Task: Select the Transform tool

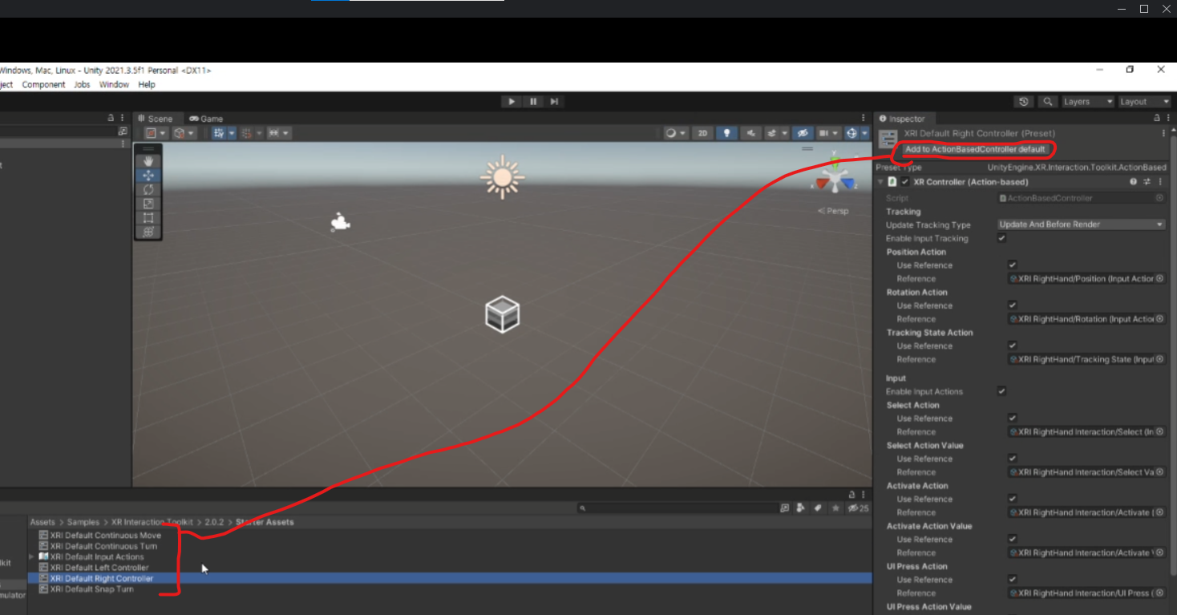Action: pos(148,232)
